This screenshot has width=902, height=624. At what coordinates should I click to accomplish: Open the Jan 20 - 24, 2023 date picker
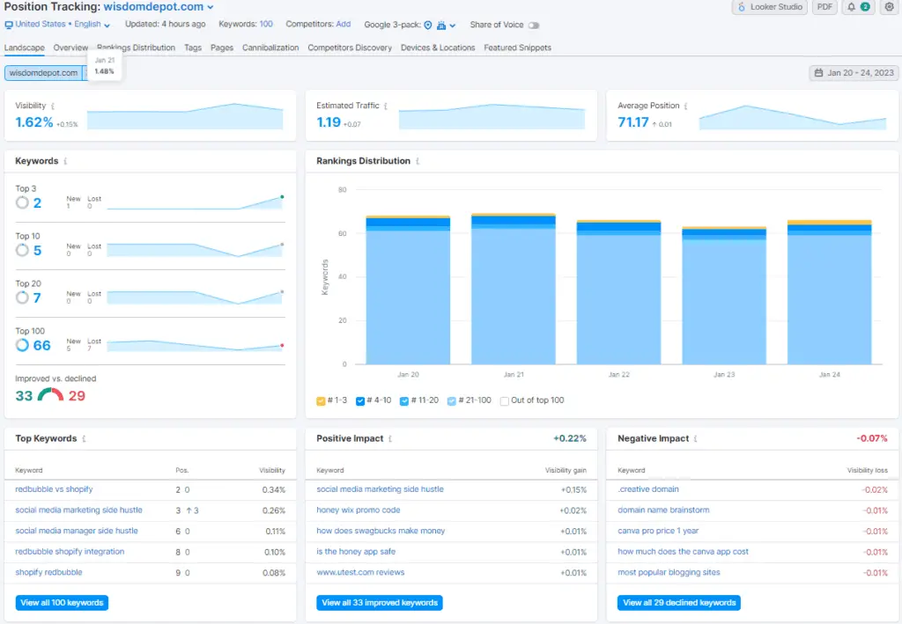[x=854, y=73]
